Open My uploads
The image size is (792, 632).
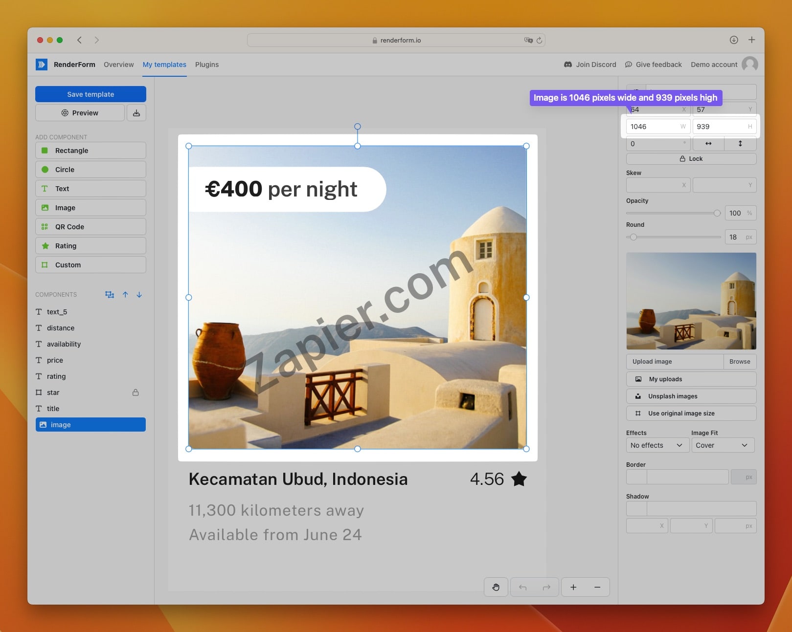pos(691,379)
